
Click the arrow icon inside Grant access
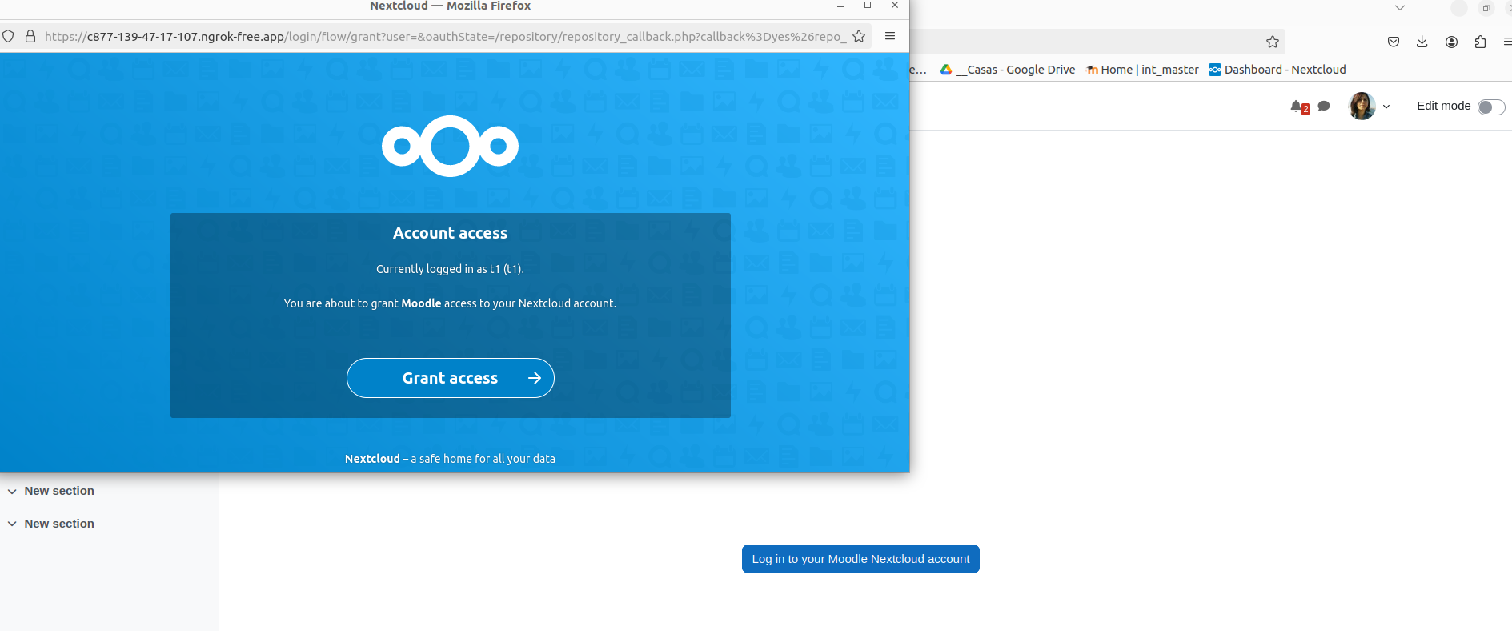click(x=535, y=378)
